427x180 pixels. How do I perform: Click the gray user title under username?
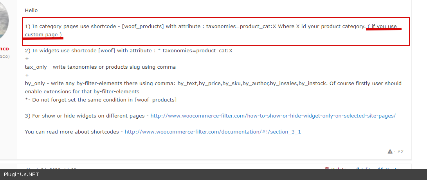click(5, 57)
